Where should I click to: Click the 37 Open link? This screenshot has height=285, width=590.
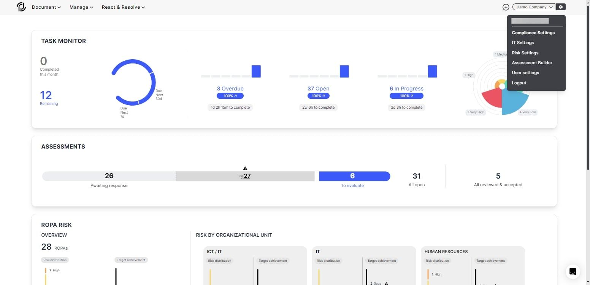318,89
